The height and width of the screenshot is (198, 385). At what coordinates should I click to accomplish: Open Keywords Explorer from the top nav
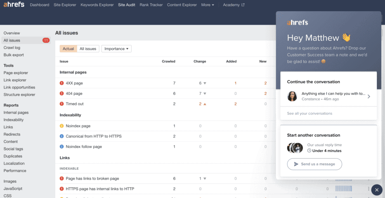(97, 5)
